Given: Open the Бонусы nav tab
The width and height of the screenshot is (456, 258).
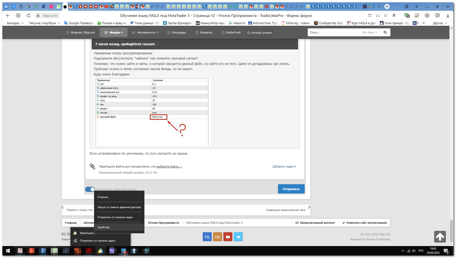Looking at the screenshot, I should click(x=204, y=32).
